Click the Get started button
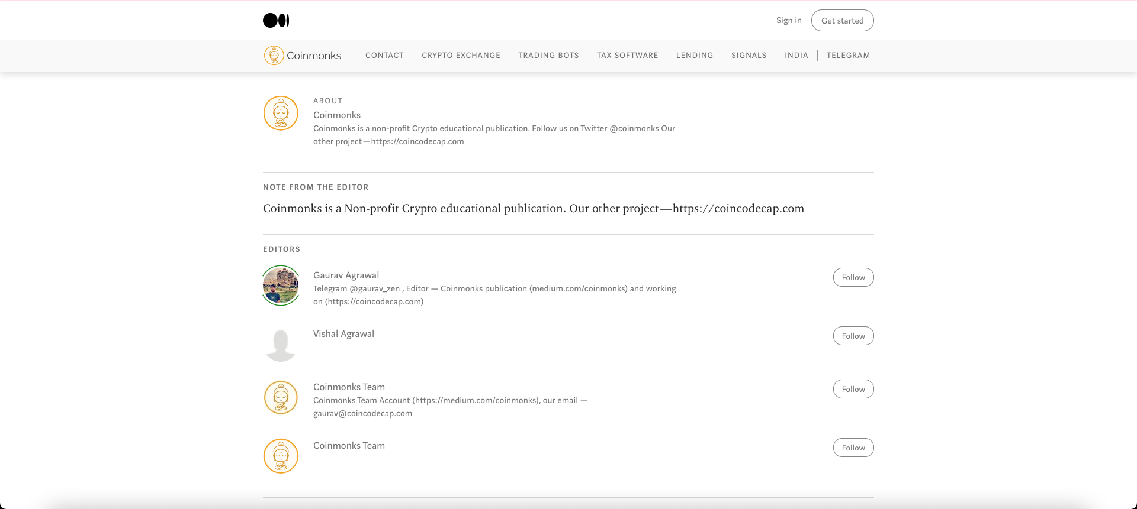 pyautogui.click(x=842, y=21)
